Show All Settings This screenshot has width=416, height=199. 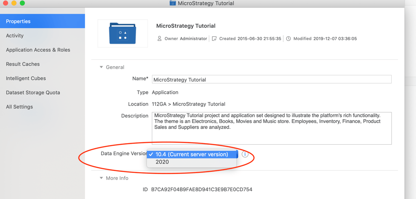point(19,107)
